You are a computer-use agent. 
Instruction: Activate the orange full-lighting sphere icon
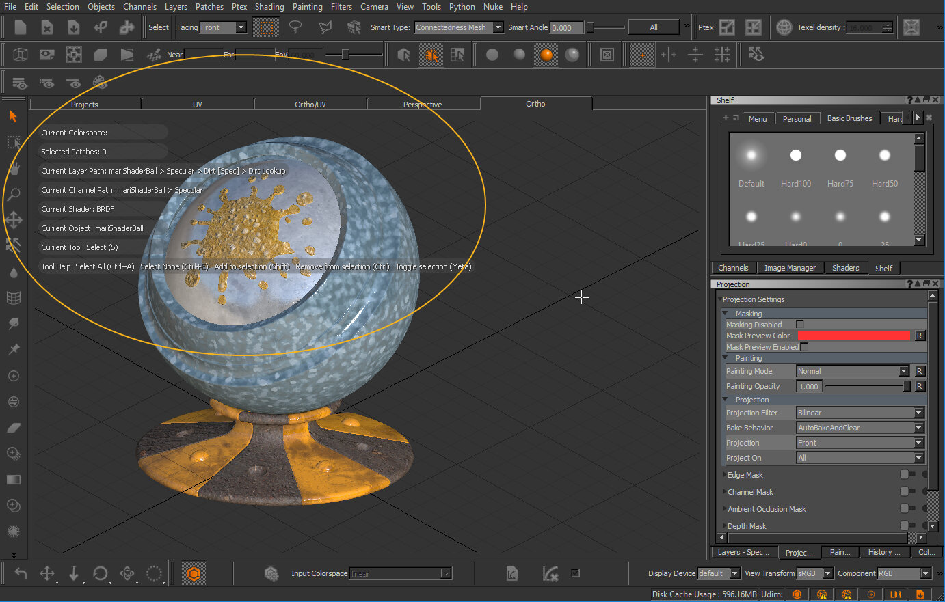tap(546, 55)
